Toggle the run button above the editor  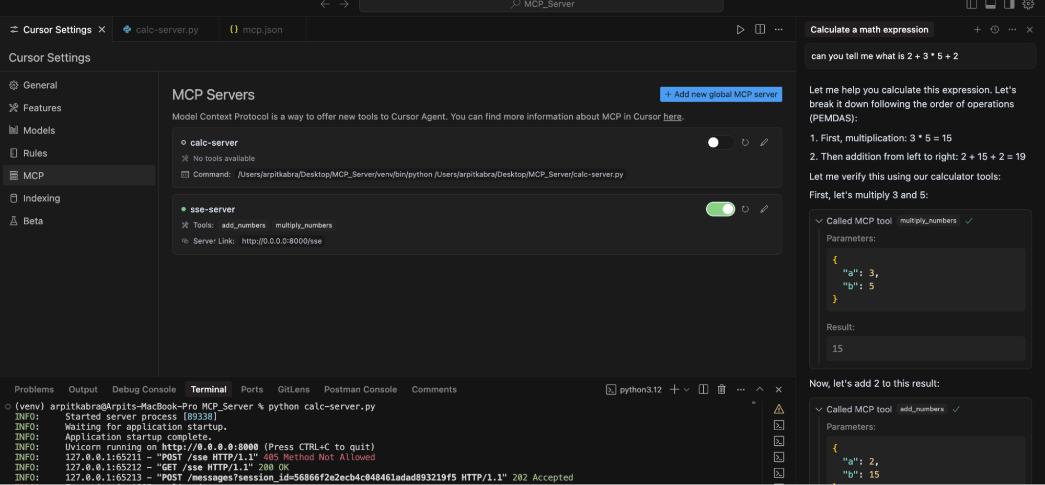click(740, 29)
